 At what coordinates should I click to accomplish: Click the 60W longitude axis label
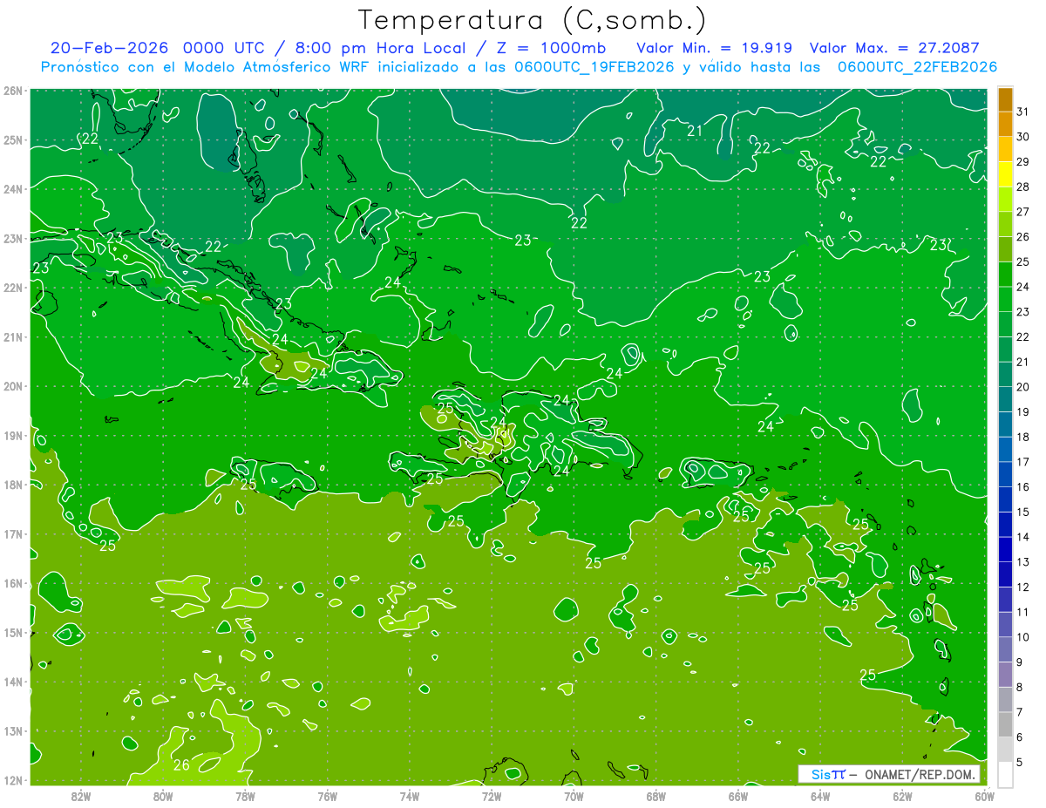coord(985,796)
